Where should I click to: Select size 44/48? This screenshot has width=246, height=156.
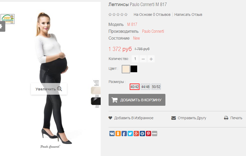click(145, 87)
